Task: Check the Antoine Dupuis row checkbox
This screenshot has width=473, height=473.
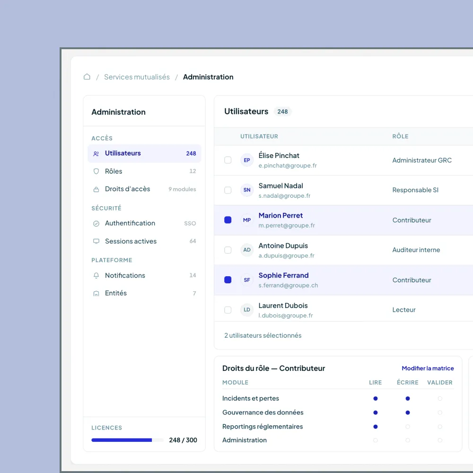Action: 228,250
